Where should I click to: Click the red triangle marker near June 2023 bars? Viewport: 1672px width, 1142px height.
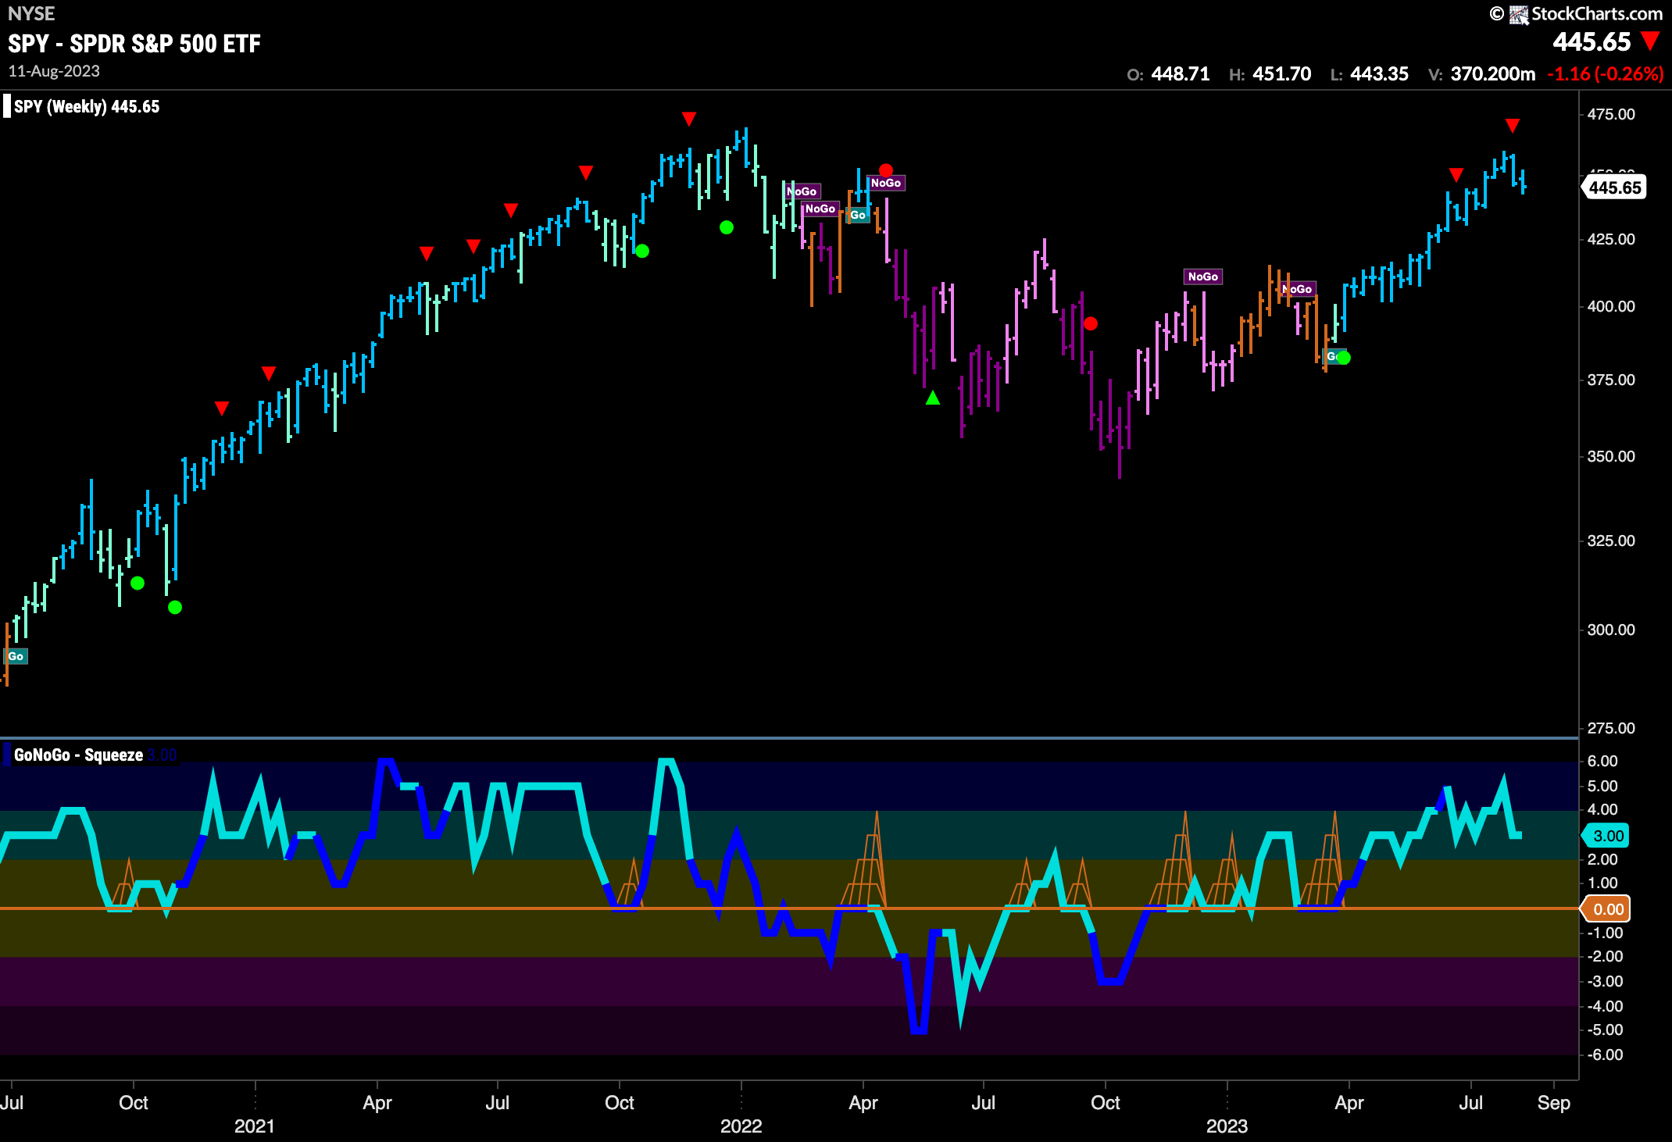pyautogui.click(x=1456, y=175)
